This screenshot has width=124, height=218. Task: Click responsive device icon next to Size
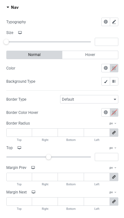20,33
